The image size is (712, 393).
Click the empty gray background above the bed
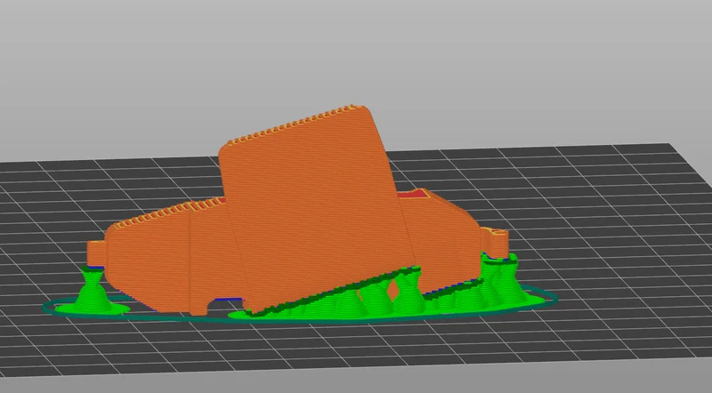click(x=354, y=54)
